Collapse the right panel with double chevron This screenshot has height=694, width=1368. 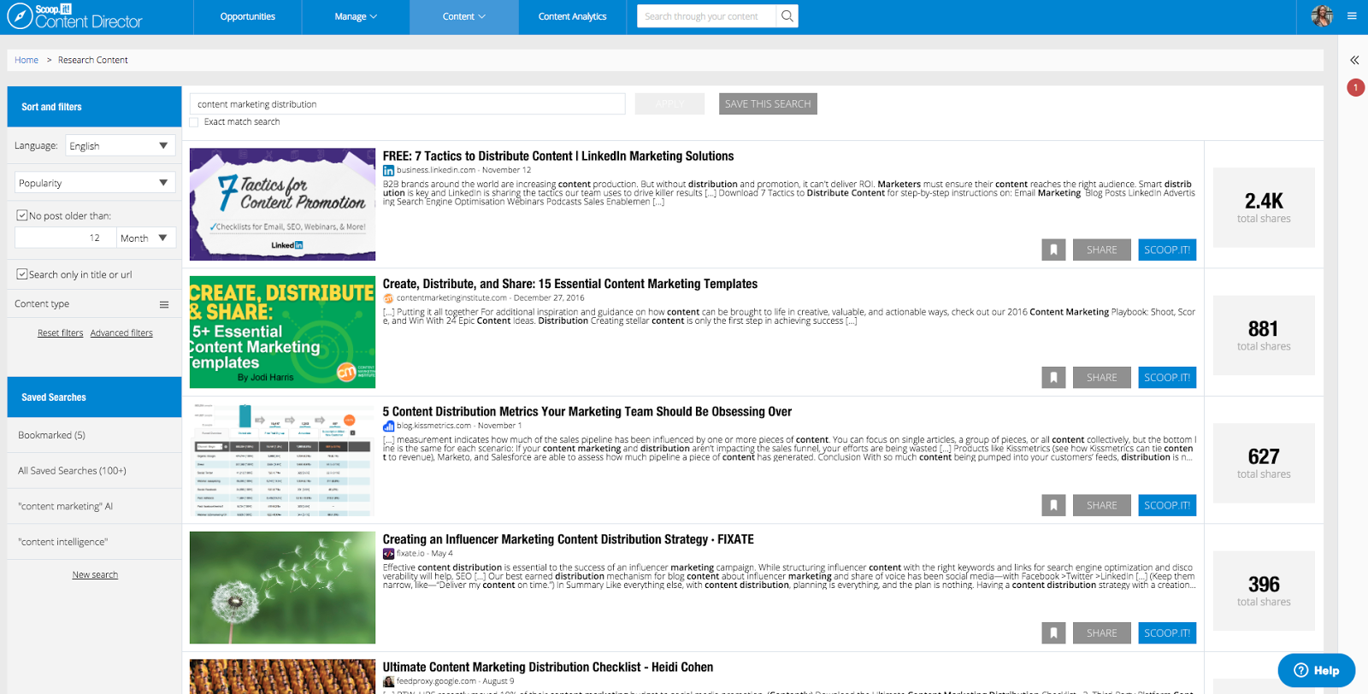1354,60
